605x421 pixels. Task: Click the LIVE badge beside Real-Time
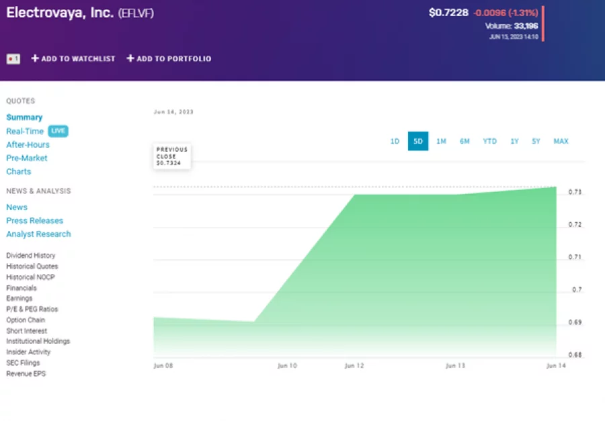pyautogui.click(x=58, y=131)
